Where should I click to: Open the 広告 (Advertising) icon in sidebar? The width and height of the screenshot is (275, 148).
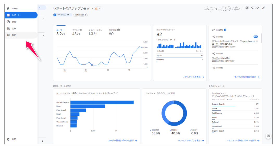tap(8, 28)
